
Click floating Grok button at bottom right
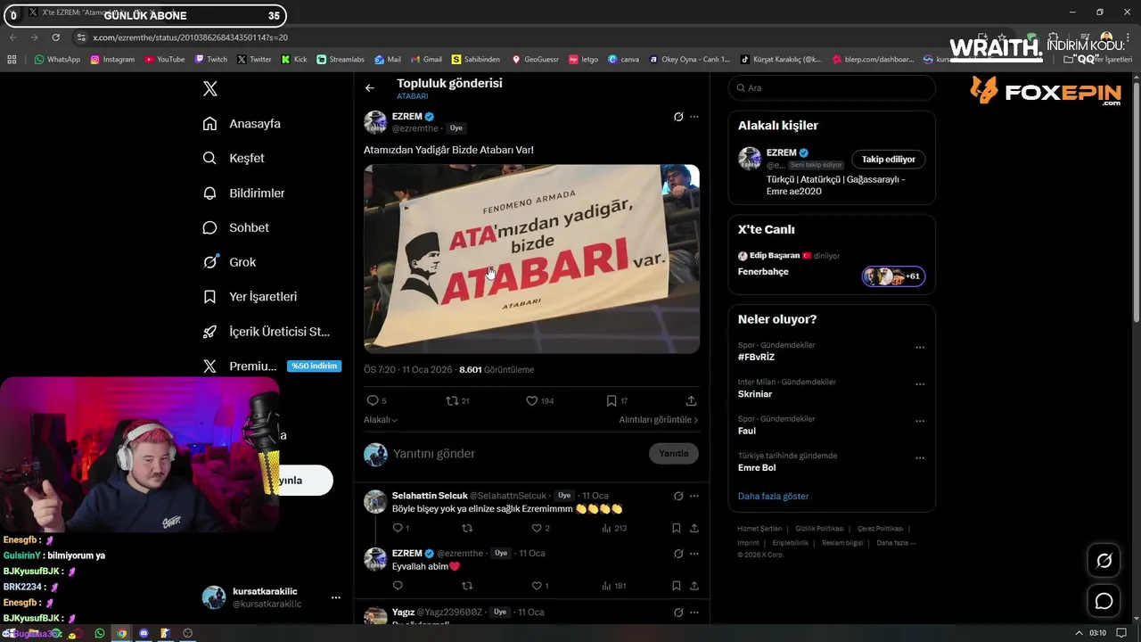[x=1104, y=561]
